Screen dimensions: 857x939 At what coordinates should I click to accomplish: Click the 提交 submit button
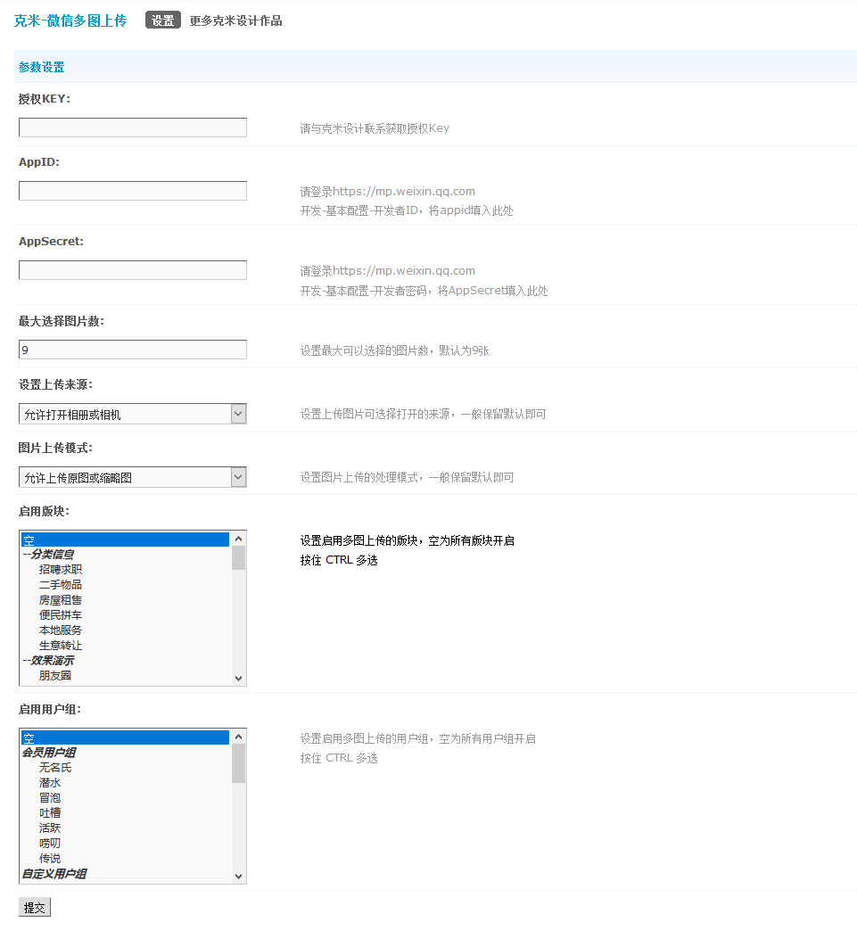35,907
